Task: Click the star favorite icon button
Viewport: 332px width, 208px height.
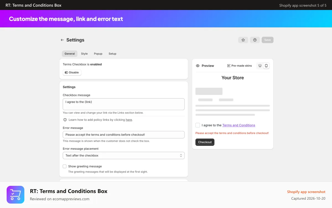Action: tap(243, 40)
